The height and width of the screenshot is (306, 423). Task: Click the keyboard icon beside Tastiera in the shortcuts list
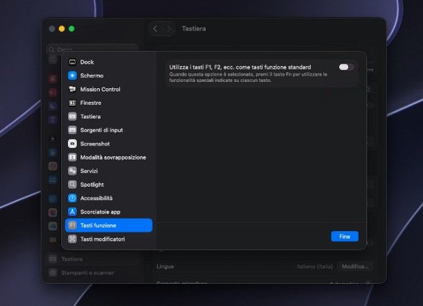point(72,117)
